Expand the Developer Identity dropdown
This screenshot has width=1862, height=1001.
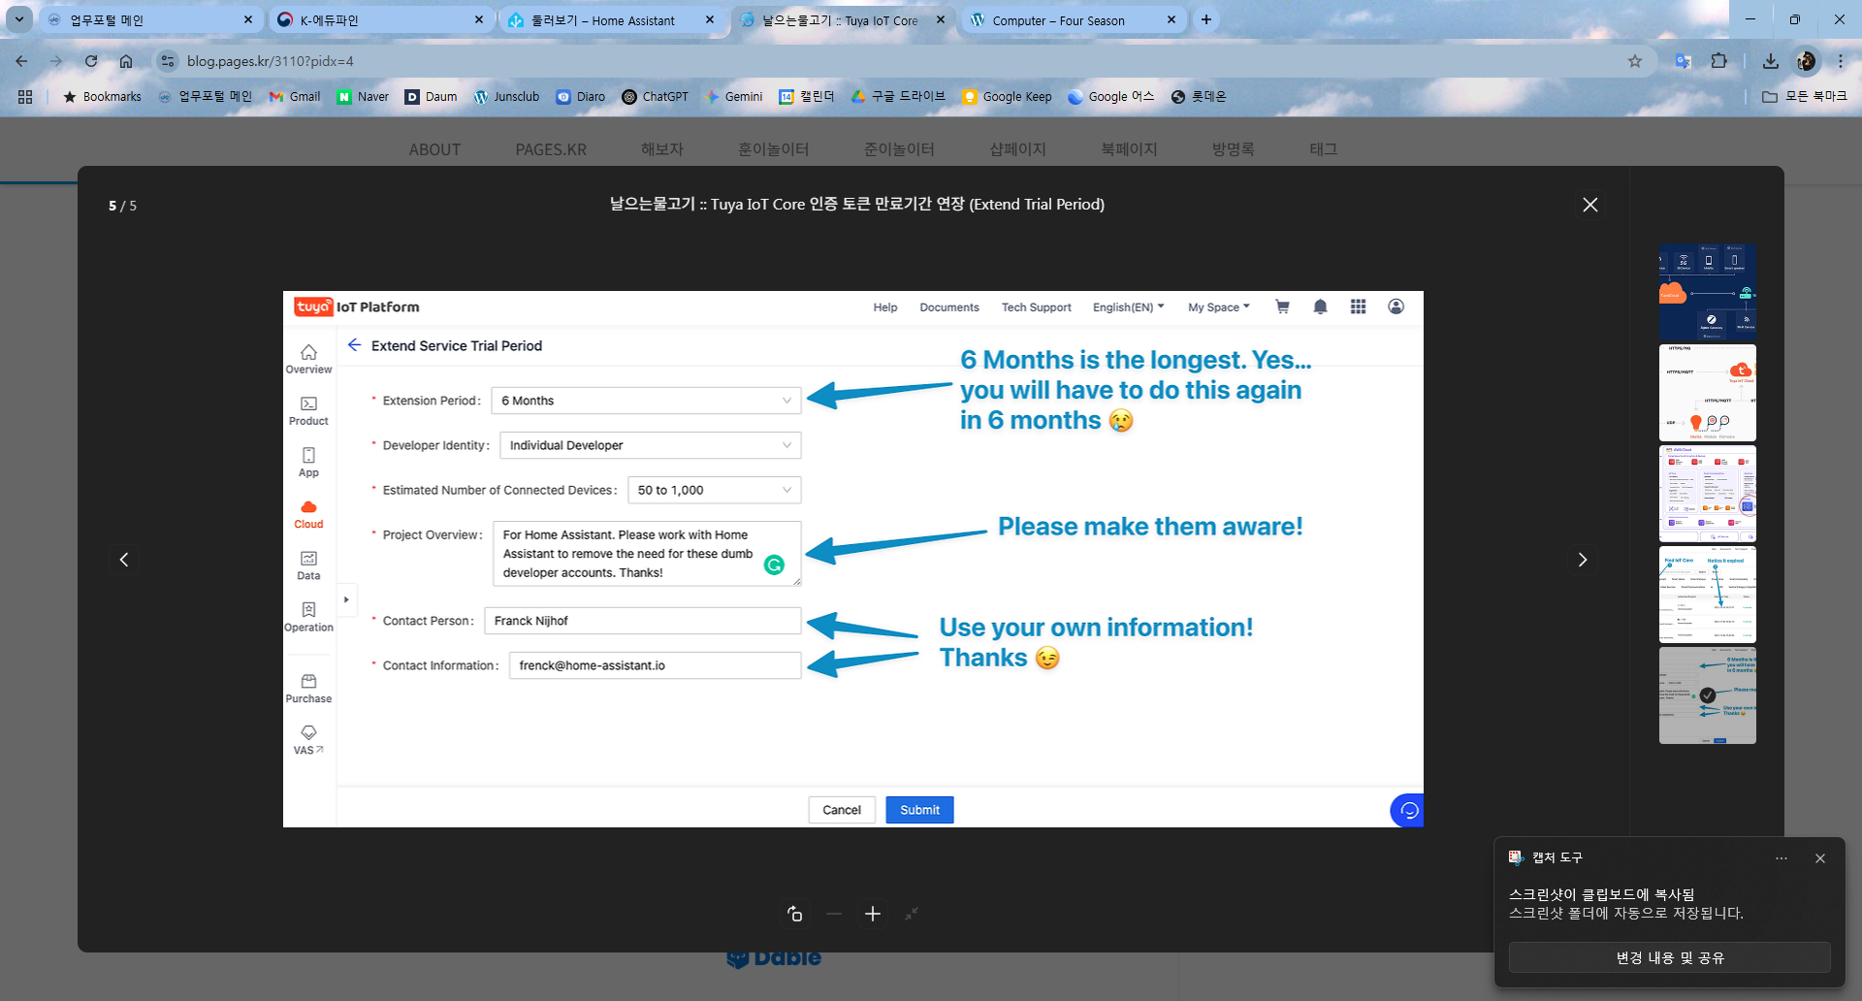click(651, 445)
